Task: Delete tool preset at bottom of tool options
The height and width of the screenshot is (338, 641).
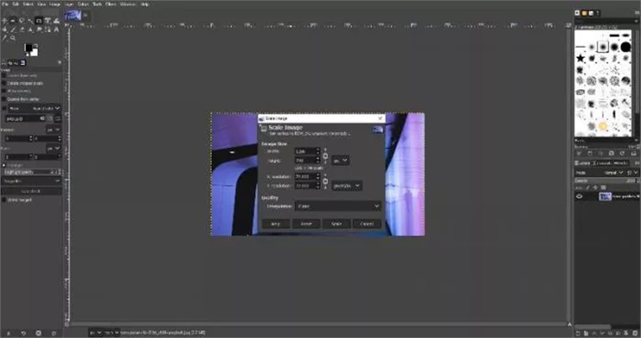Action: [39, 333]
